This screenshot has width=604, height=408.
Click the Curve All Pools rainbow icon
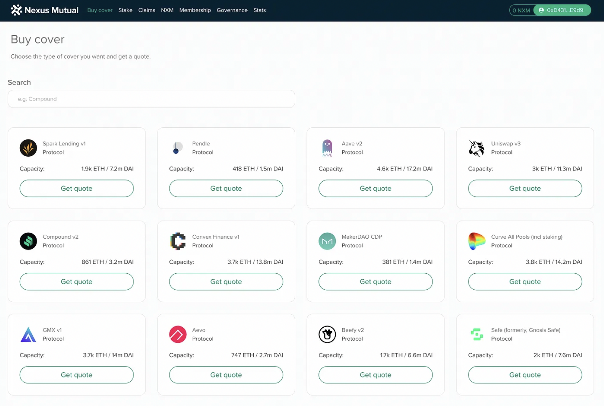(477, 241)
